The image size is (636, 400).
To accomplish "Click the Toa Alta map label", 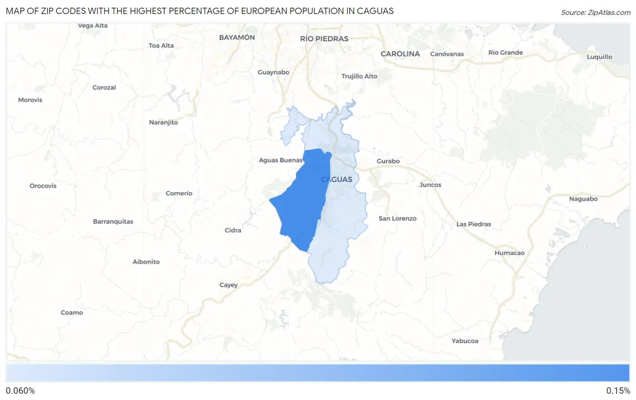I will (x=161, y=46).
